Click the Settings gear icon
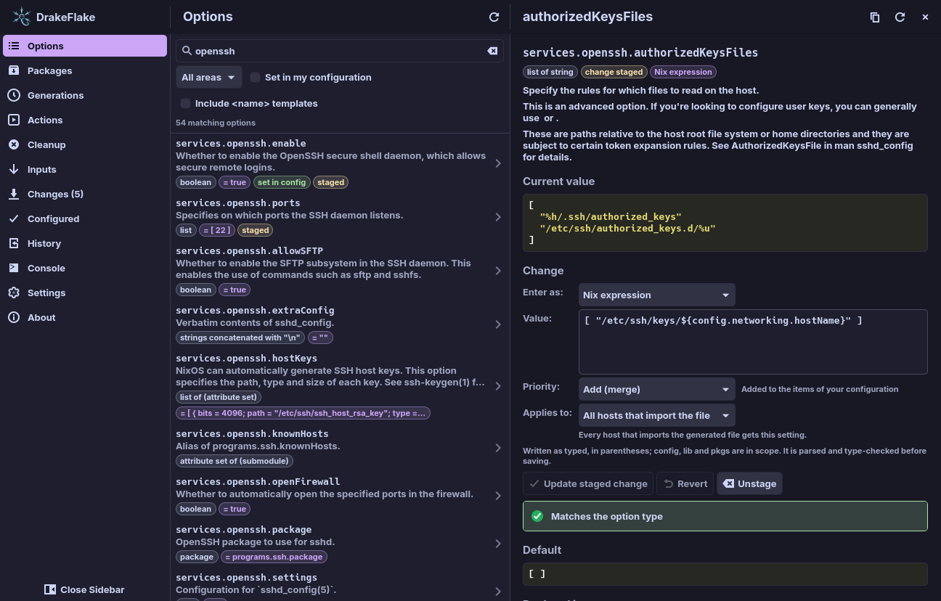Image resolution: width=941 pixels, height=601 pixels. tap(14, 293)
